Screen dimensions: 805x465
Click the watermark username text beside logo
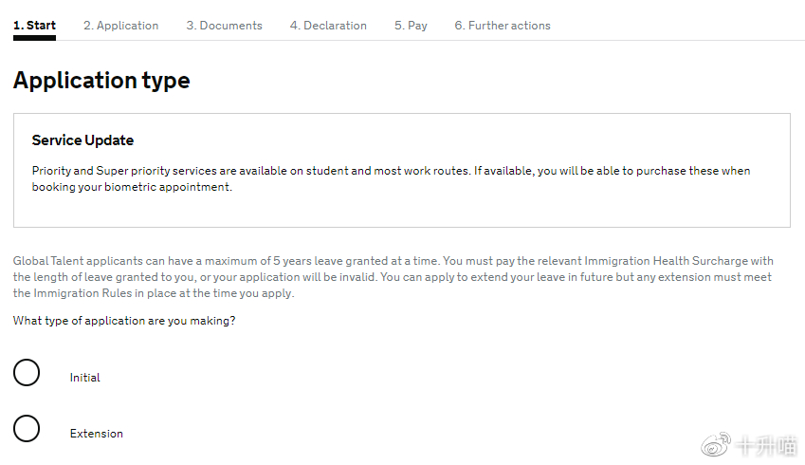(x=766, y=445)
